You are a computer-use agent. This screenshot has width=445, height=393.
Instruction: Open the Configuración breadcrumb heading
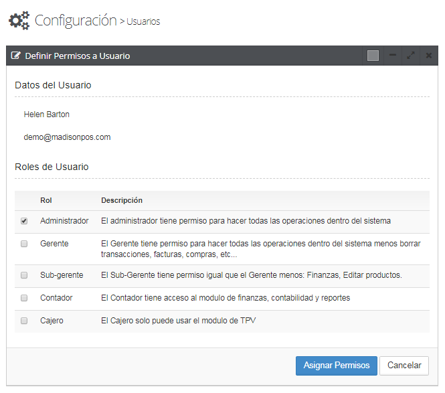[x=76, y=21]
